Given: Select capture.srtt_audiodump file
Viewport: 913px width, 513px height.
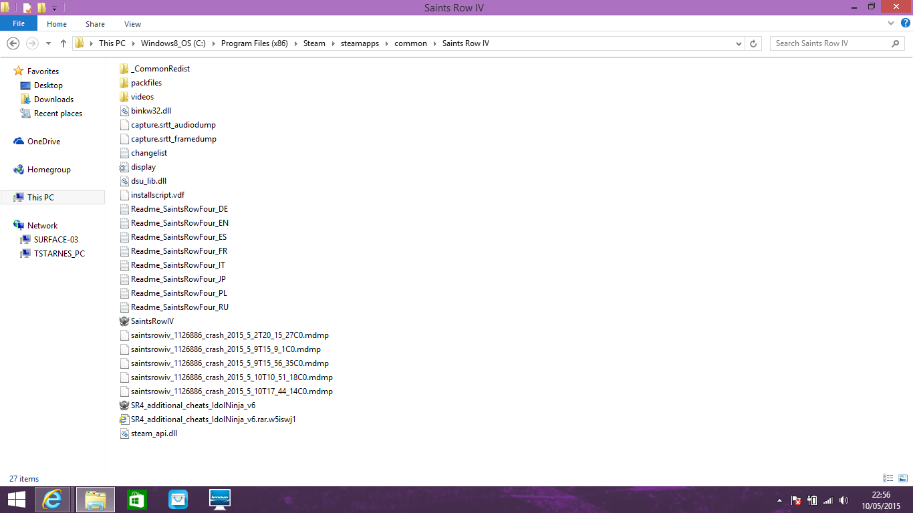Looking at the screenshot, I should [x=173, y=125].
